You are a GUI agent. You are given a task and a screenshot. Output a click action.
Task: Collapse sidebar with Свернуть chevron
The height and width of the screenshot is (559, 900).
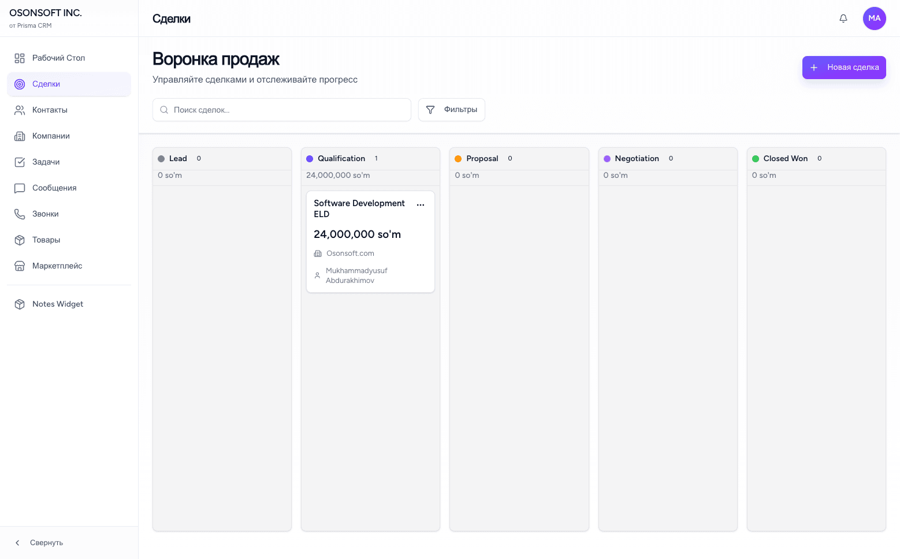point(17,543)
